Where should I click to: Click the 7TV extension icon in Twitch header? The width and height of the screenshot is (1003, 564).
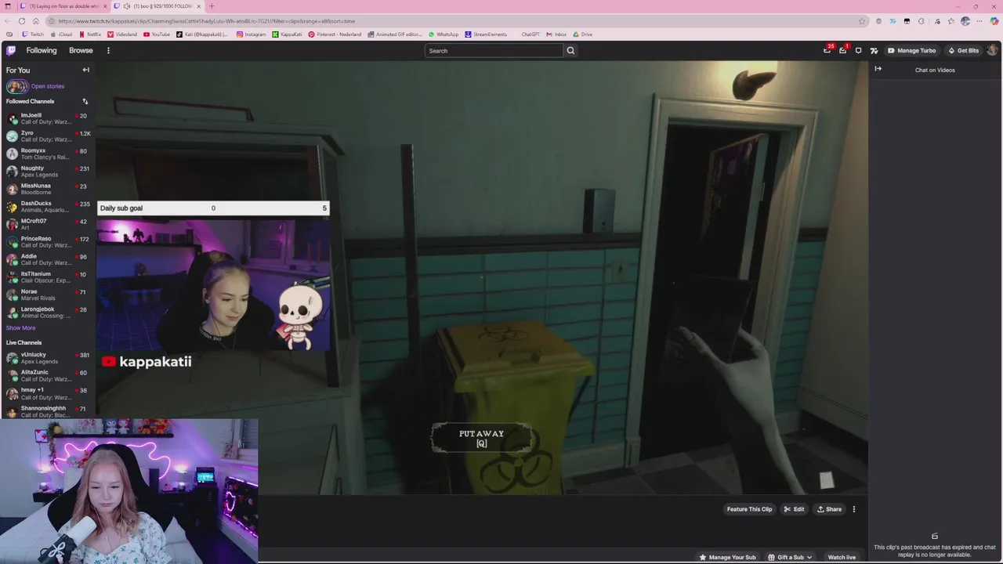click(874, 50)
